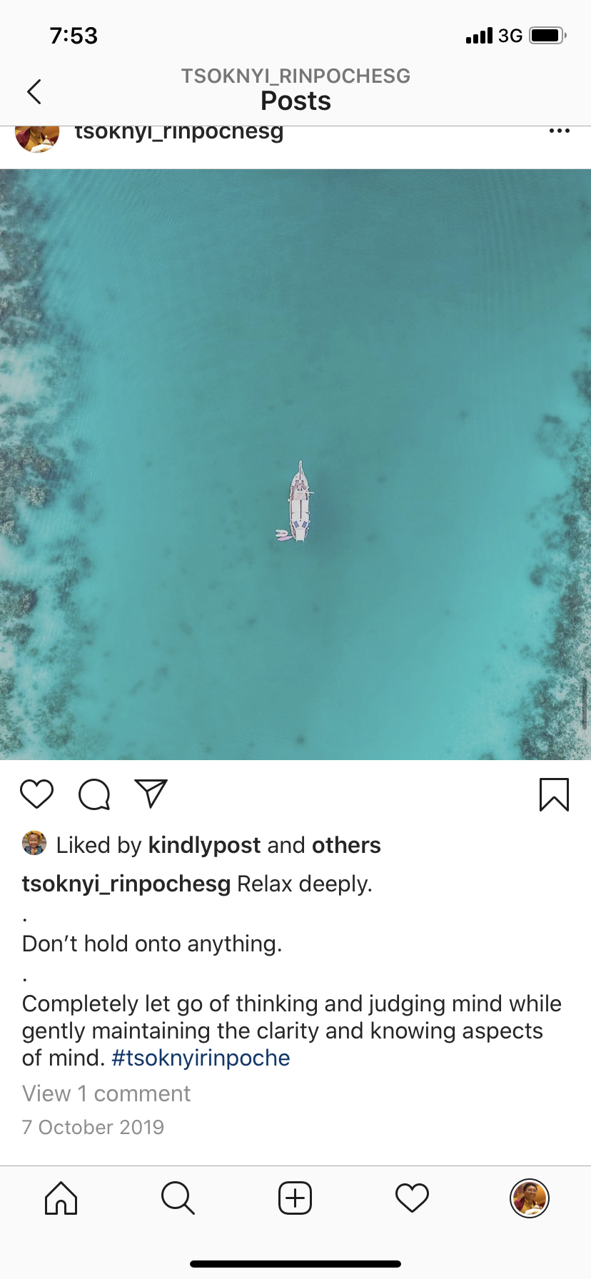This screenshot has height=1279, width=591.
Task: Share post via paper plane icon
Action: coord(151,794)
